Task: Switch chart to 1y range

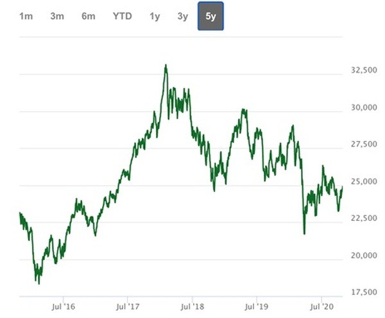Action: [155, 16]
